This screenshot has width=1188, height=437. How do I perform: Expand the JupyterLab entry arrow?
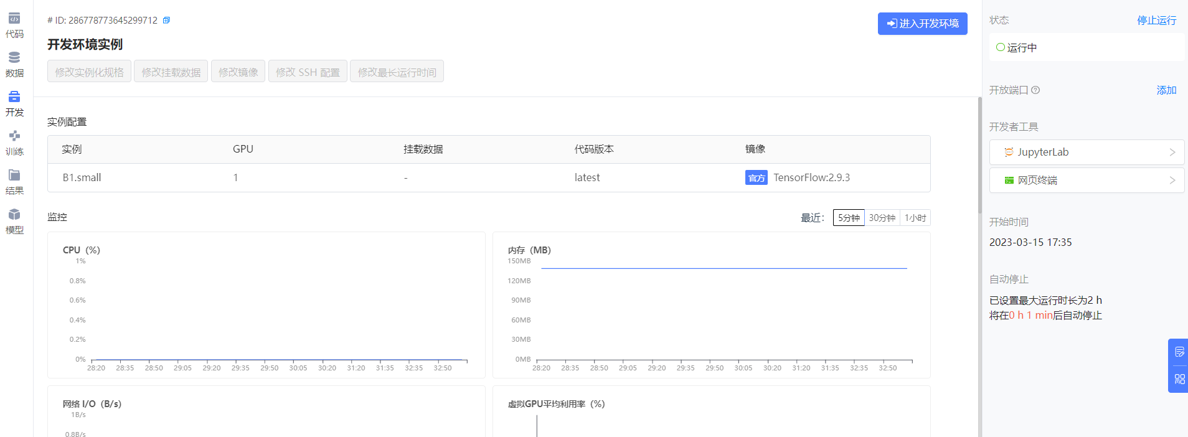coord(1172,153)
